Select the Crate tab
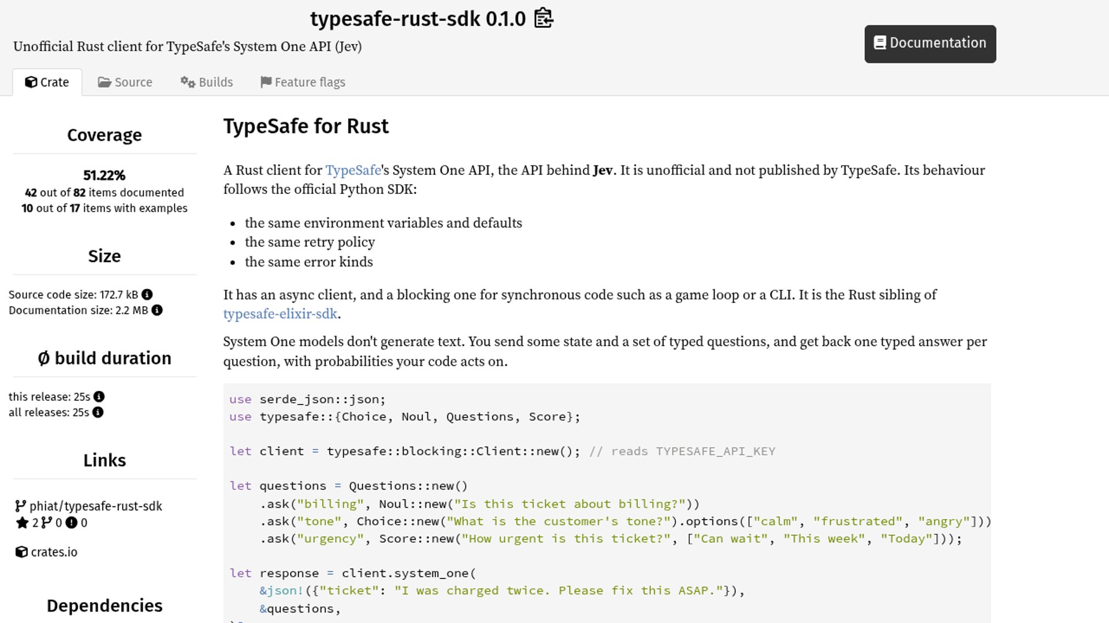 (x=47, y=82)
